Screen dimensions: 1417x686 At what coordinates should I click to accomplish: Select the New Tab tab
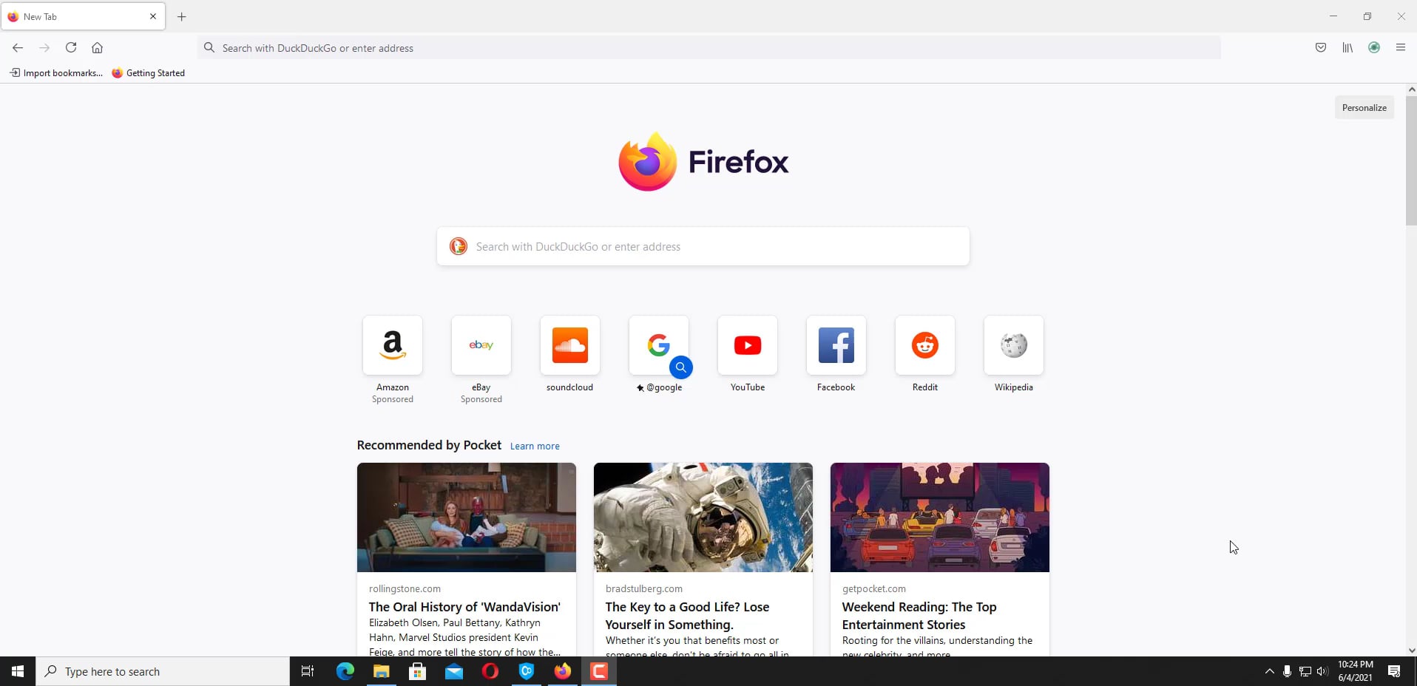83,16
